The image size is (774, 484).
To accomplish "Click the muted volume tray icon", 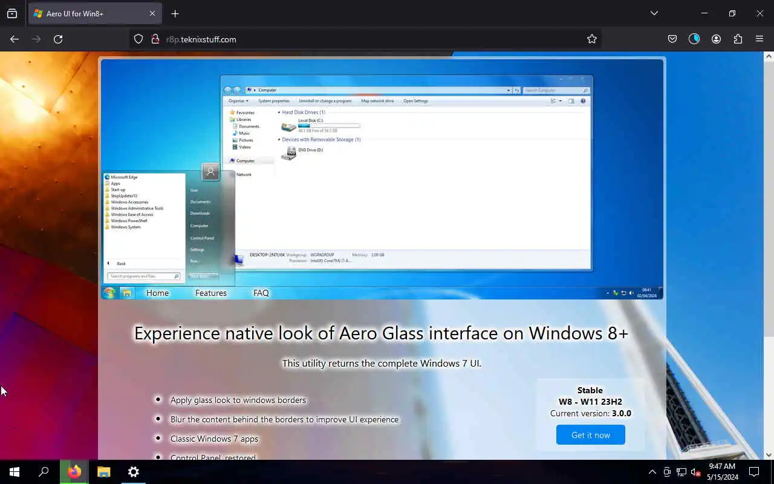I will coord(696,472).
